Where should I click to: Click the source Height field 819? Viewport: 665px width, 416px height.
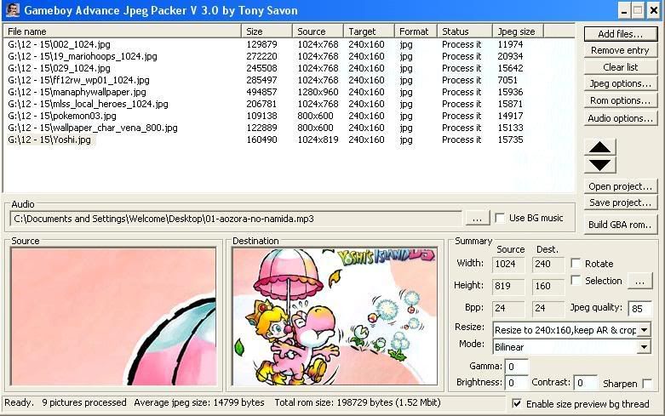pyautogui.click(x=508, y=286)
